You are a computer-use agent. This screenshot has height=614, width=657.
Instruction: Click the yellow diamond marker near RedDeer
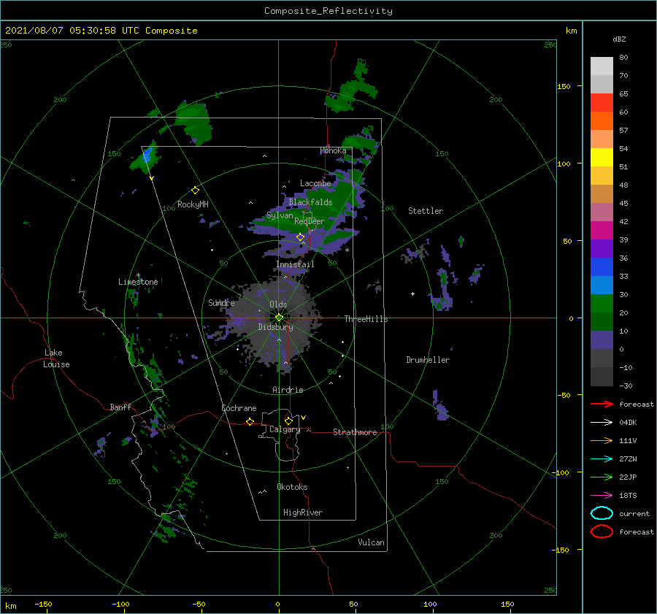coord(300,237)
